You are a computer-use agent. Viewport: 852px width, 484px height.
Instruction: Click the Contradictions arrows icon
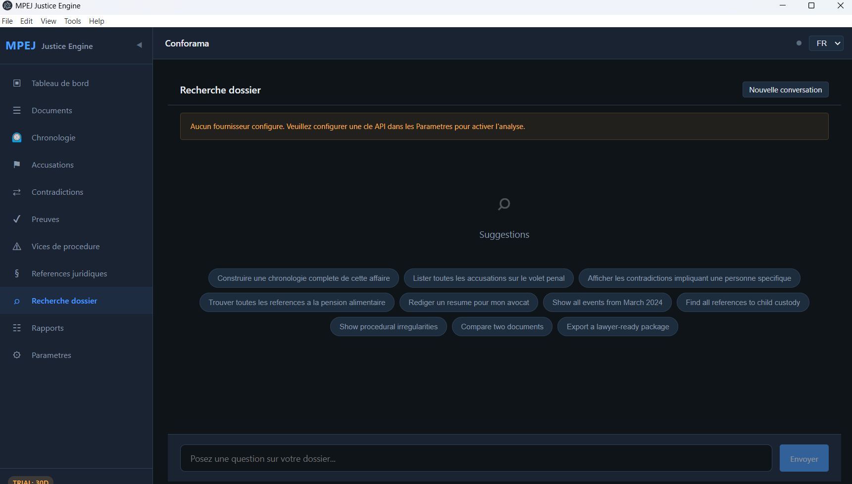(x=17, y=192)
